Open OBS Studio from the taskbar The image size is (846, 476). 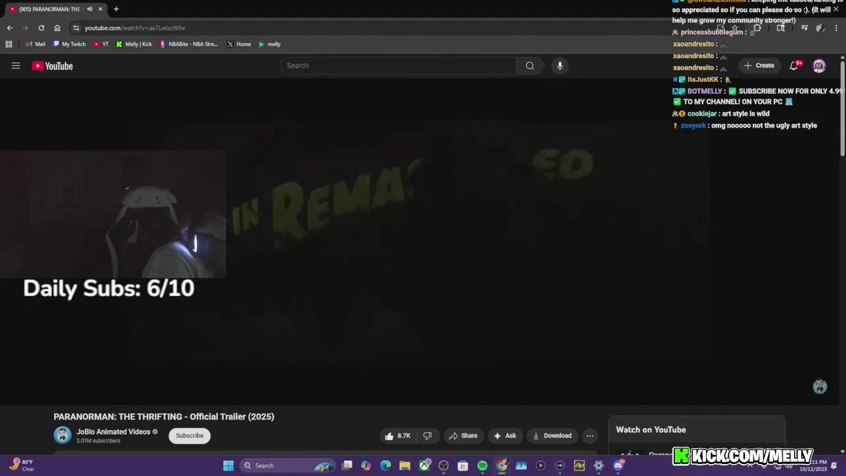click(x=443, y=465)
